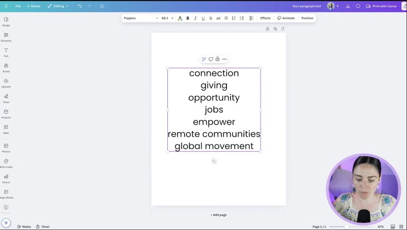The height and width of the screenshot is (230, 407).
Task: Add collaborators with the plus button
Action: pos(338,6)
